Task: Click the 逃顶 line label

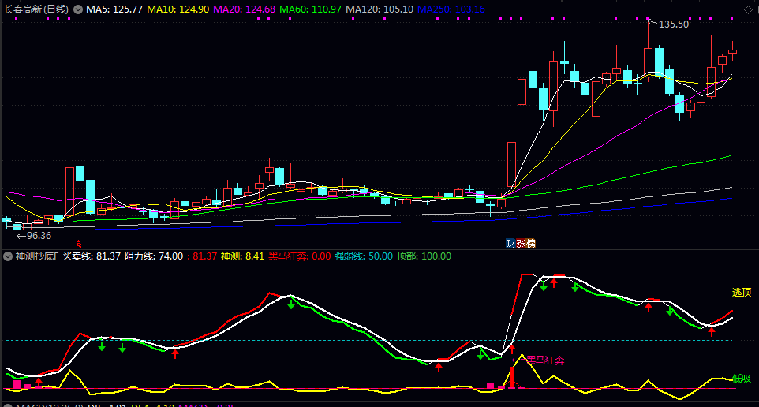Action: [742, 293]
